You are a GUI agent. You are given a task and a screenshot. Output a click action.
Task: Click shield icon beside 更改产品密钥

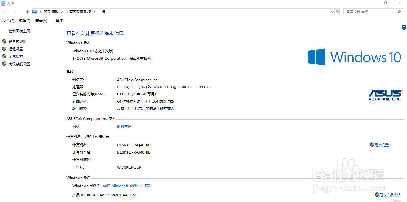tap(377, 195)
